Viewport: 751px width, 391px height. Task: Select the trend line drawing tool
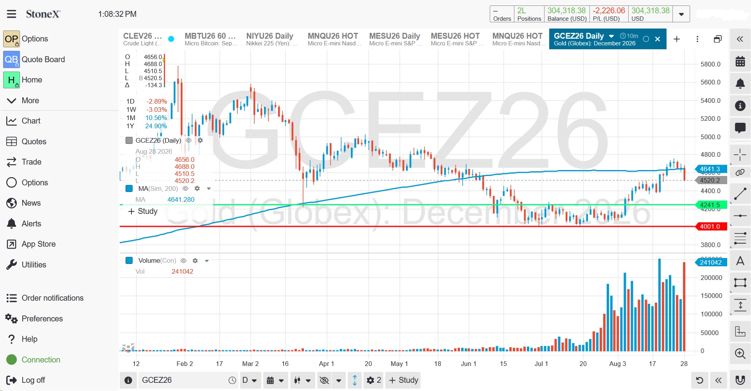pyautogui.click(x=740, y=194)
